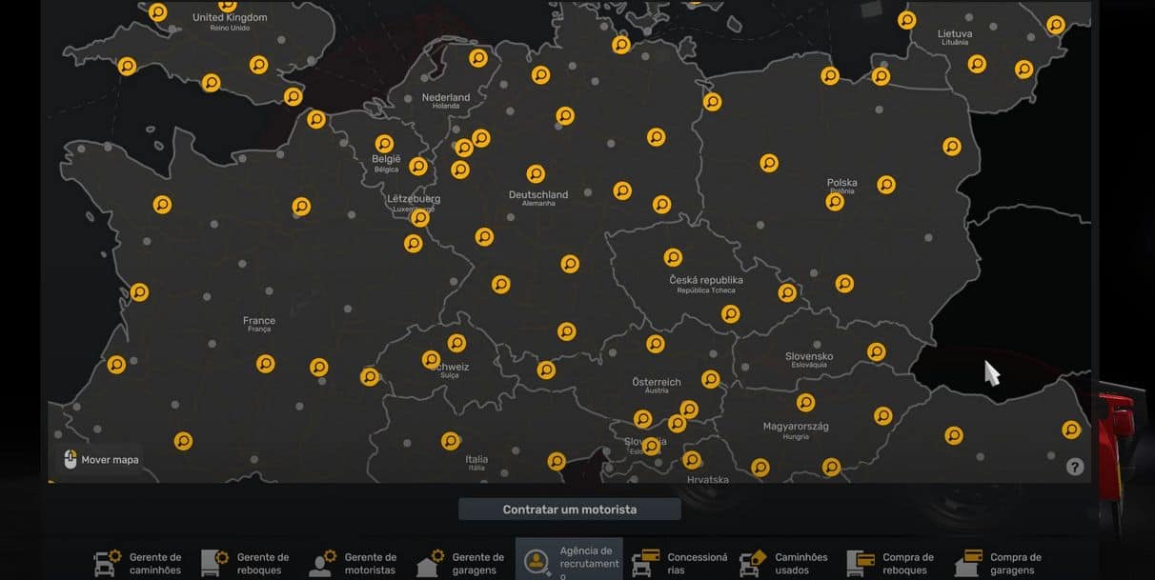Click recruitment marker right of Magyarország label
1155x580 pixels.
point(883,415)
